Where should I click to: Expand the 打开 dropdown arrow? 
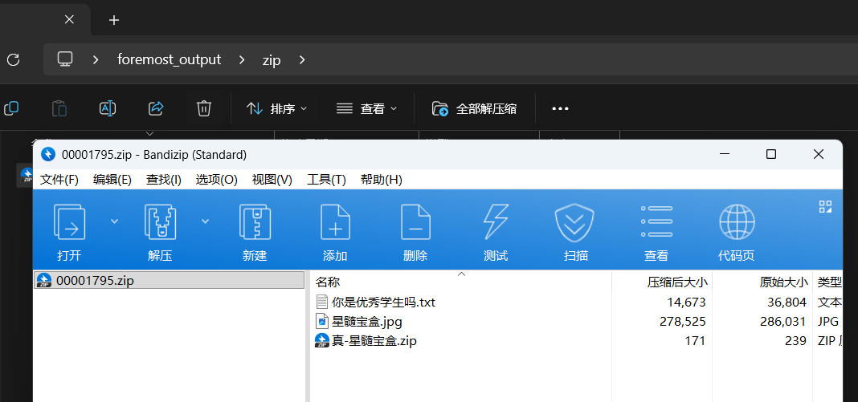coord(114,221)
